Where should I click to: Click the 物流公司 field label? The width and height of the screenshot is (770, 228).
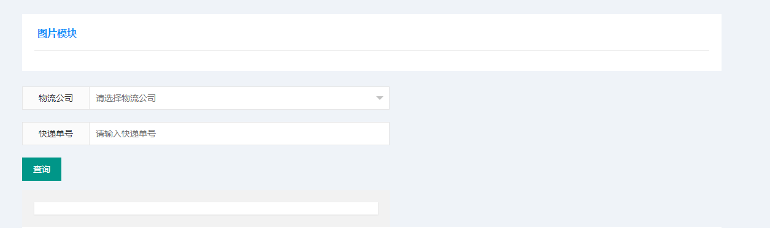pos(56,98)
